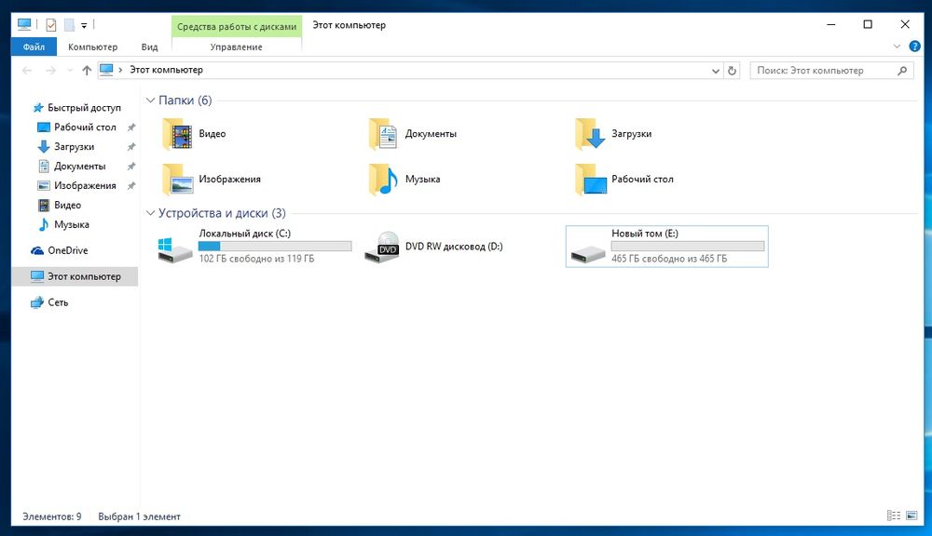Open the Компьютер ribbon tab

[92, 47]
